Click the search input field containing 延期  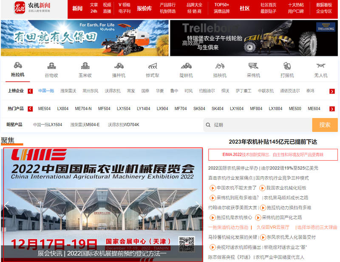(258, 125)
